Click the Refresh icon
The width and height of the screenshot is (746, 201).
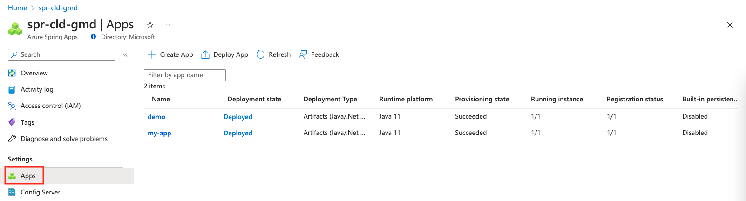click(x=260, y=54)
